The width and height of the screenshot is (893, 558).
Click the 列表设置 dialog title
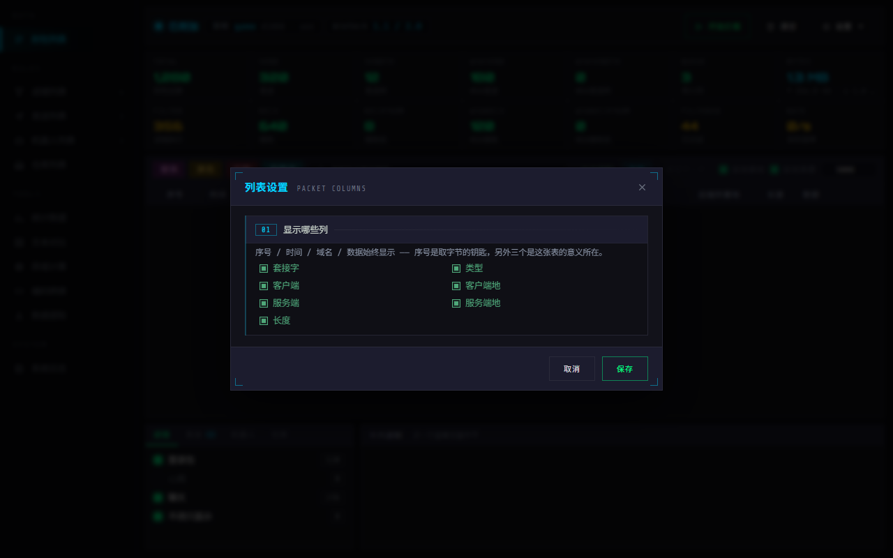pos(266,187)
